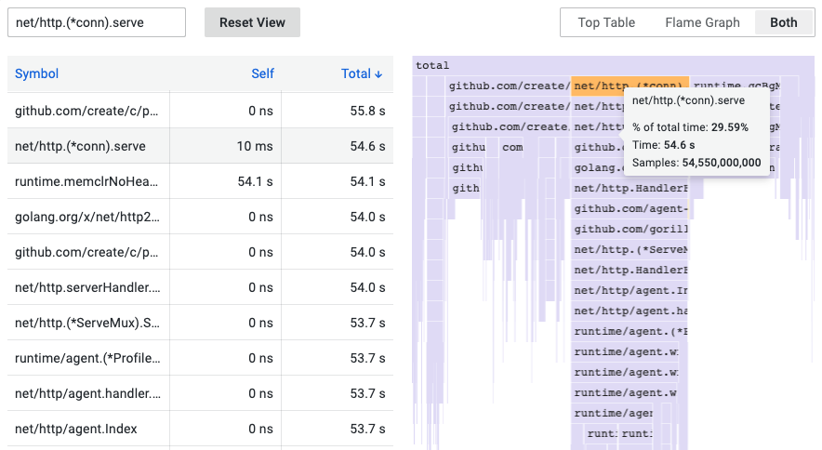
Task: Click the net/http/agent.In flame graph block
Action: [630, 291]
